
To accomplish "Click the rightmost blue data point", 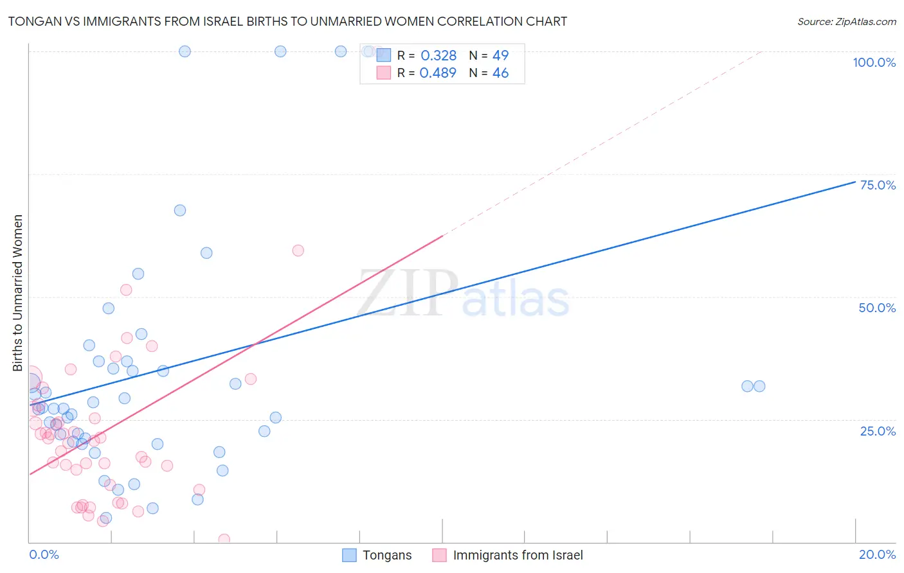I will (759, 386).
